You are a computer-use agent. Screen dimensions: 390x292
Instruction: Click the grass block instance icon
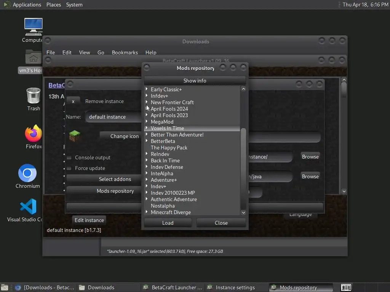[75, 136]
